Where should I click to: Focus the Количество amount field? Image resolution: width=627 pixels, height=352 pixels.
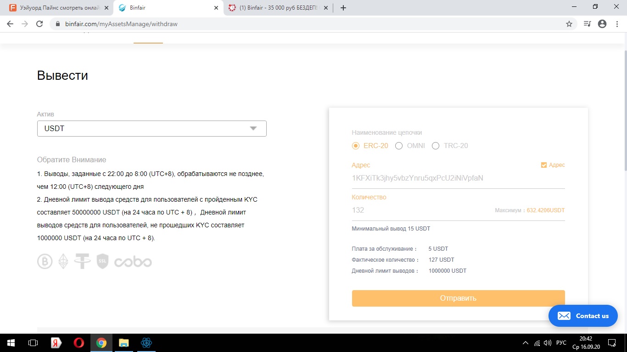(422, 210)
